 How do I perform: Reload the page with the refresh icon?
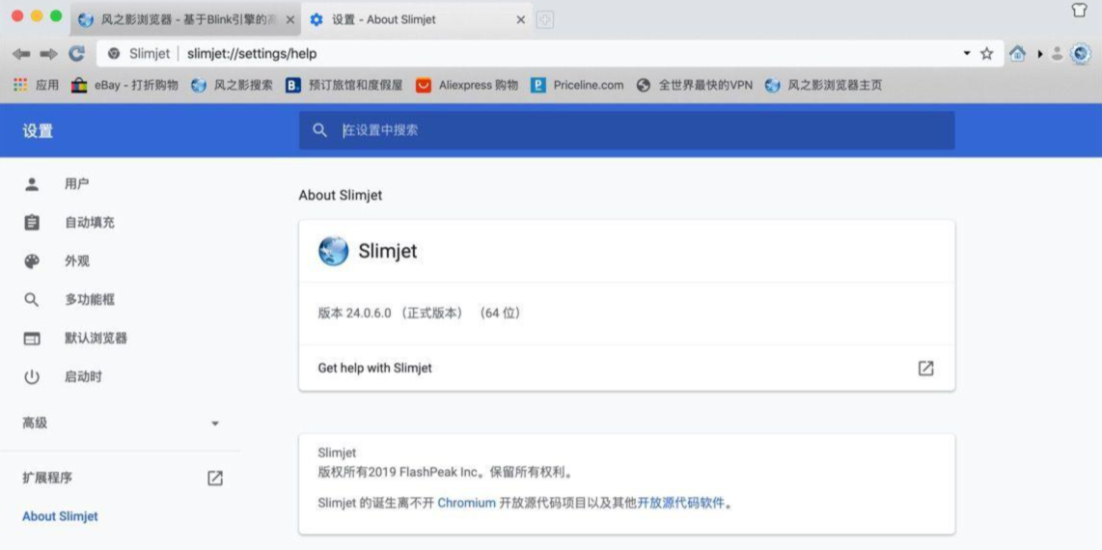[76, 53]
